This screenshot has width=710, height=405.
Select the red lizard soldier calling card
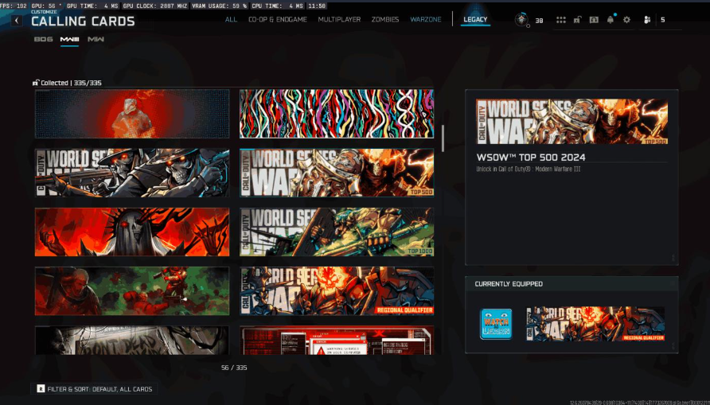point(132,114)
